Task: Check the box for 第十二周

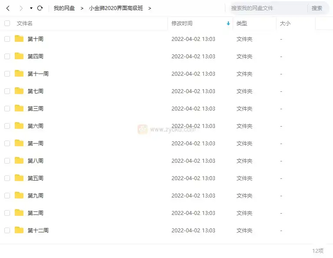Action: pyautogui.click(x=7, y=230)
